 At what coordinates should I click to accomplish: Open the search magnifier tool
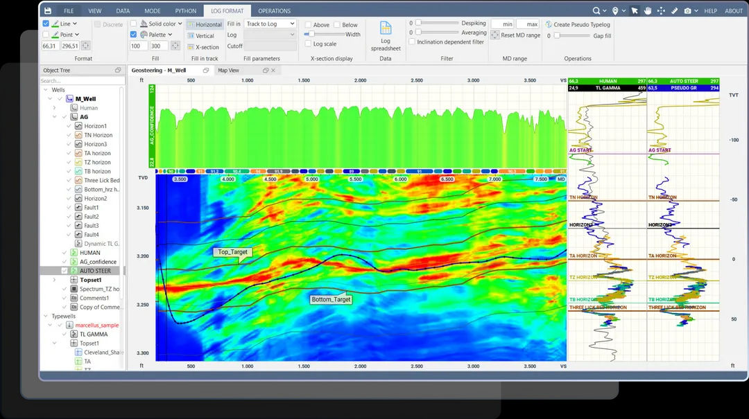point(596,10)
